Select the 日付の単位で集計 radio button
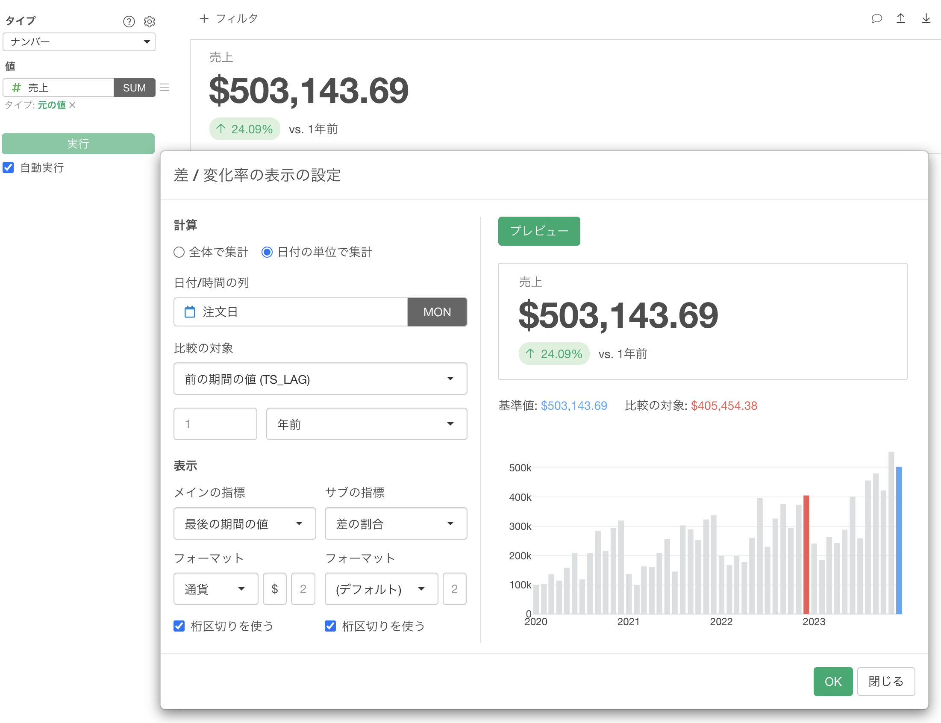Screen dimensions: 941x723 [267, 252]
